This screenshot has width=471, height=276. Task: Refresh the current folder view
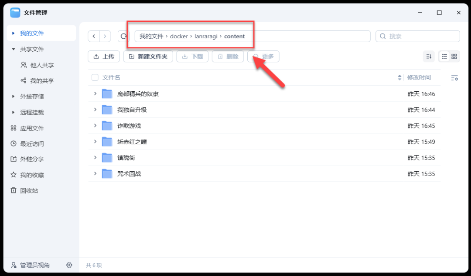[x=123, y=36]
